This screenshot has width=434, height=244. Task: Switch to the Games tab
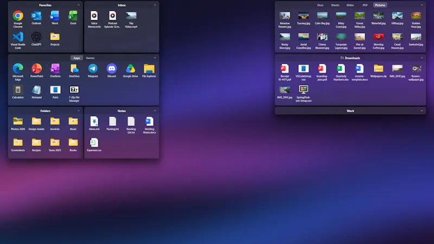click(90, 58)
